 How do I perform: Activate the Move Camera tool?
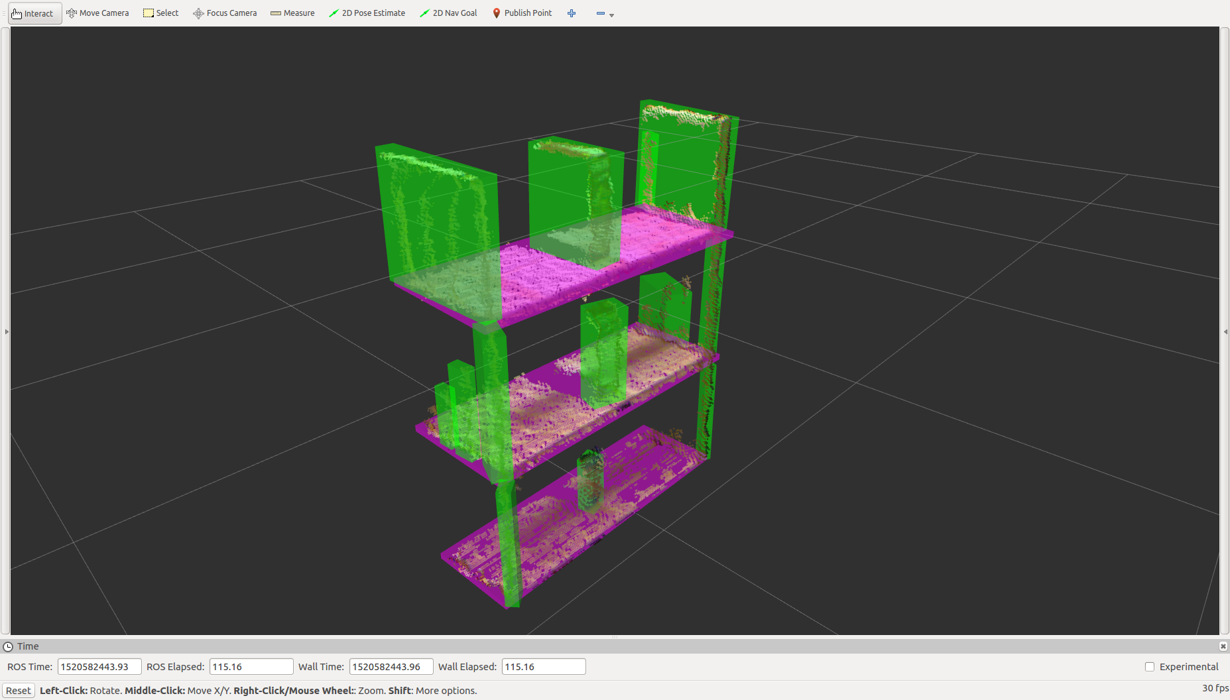tap(97, 13)
